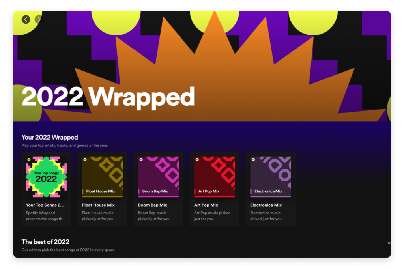
Task: Click 'Boom Bap music picked just for you'
Action: [153, 216]
